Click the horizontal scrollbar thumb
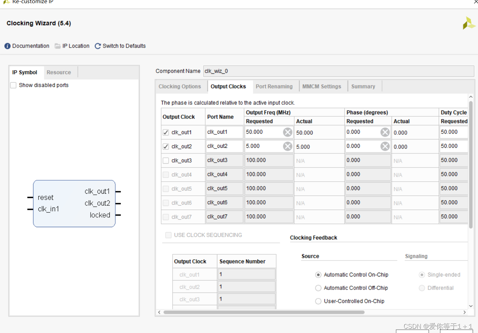Viewport: 478px width, 333px height. click(264, 312)
